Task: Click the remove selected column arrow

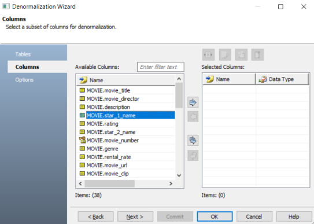Action: point(193,116)
